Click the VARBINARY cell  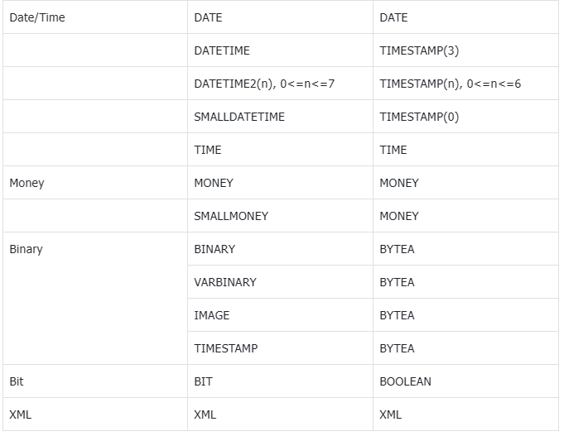(x=225, y=282)
